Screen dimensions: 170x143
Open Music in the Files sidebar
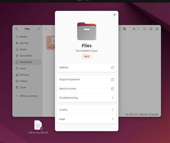[x=28, y=68]
